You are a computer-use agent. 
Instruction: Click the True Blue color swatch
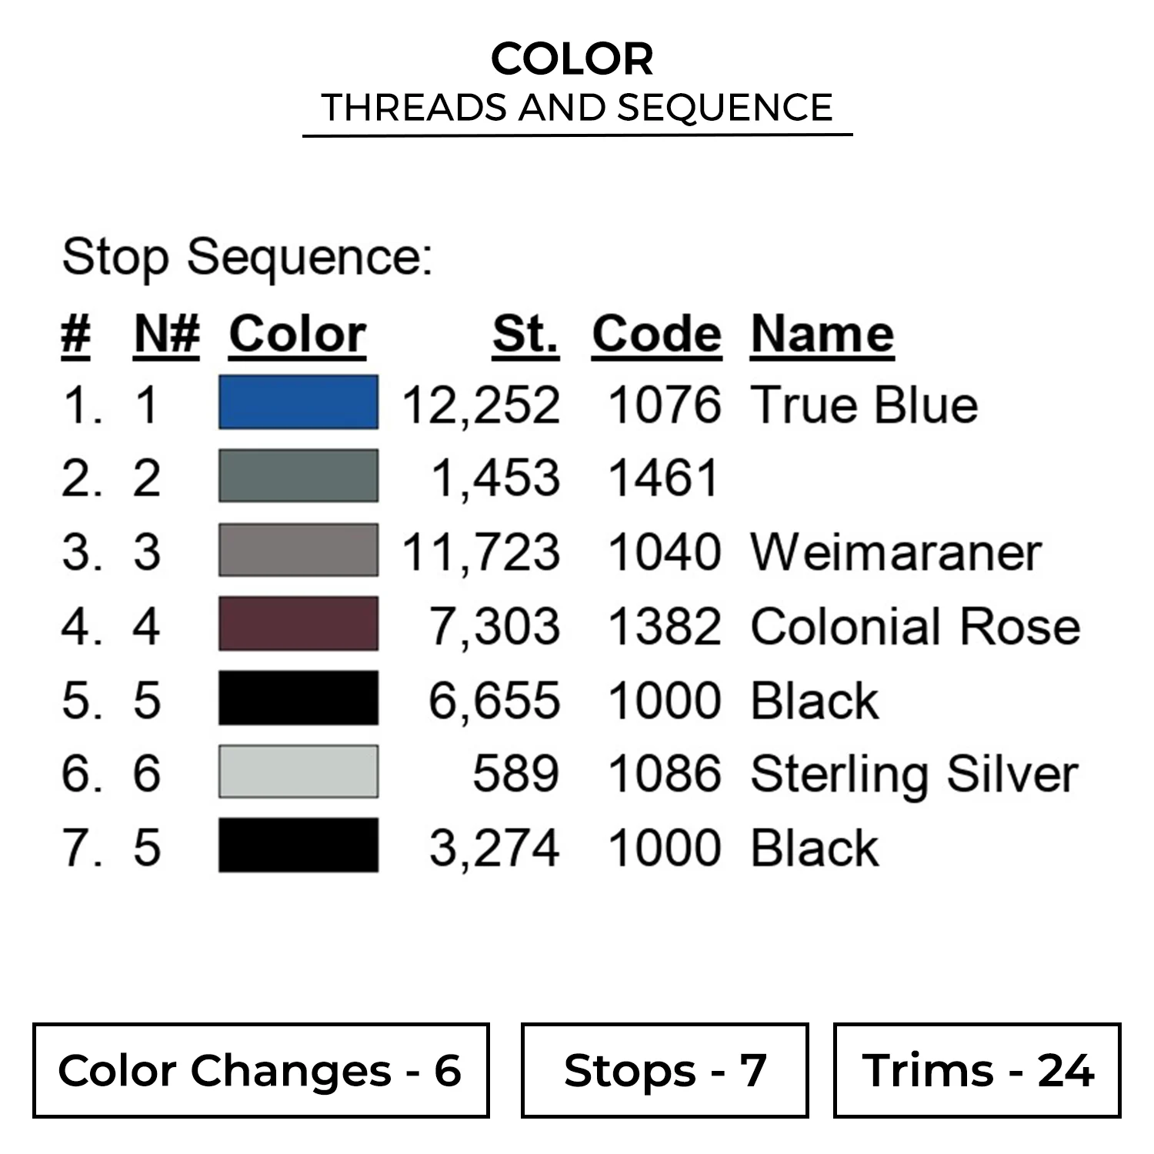click(299, 402)
